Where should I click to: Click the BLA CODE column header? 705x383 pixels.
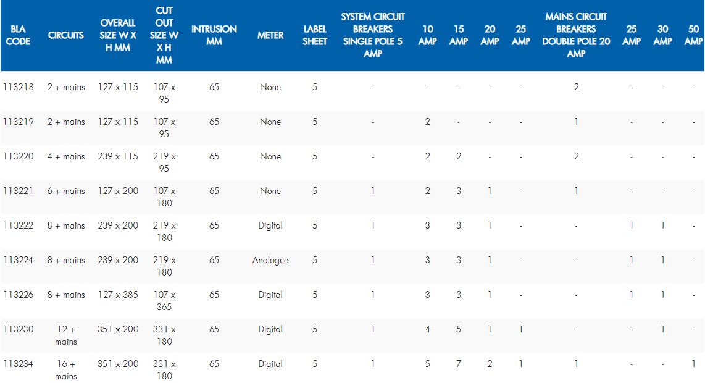click(19, 35)
